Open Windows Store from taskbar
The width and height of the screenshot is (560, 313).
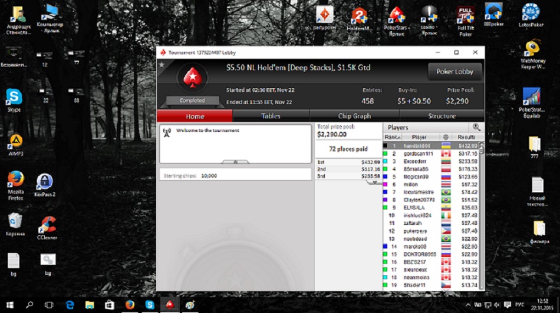(109, 305)
